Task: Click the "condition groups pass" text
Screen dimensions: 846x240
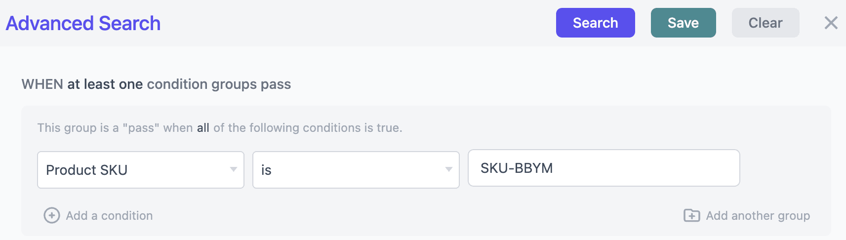Action: click(x=219, y=84)
